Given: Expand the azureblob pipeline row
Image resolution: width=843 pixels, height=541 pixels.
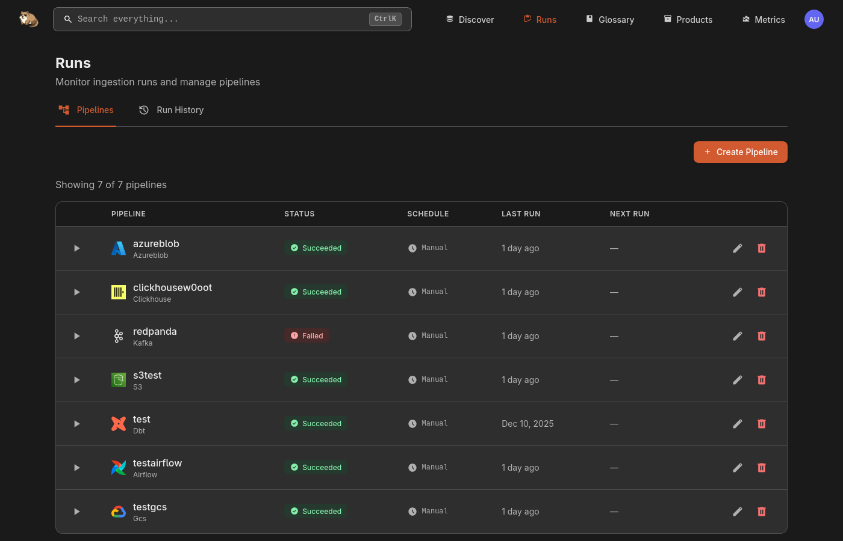Looking at the screenshot, I should point(77,248).
